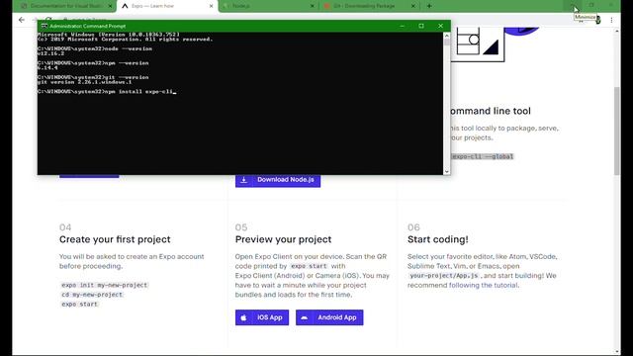The image size is (633, 356).
Task: Switch to the Git Downloading Package tab
Action: click(369, 6)
